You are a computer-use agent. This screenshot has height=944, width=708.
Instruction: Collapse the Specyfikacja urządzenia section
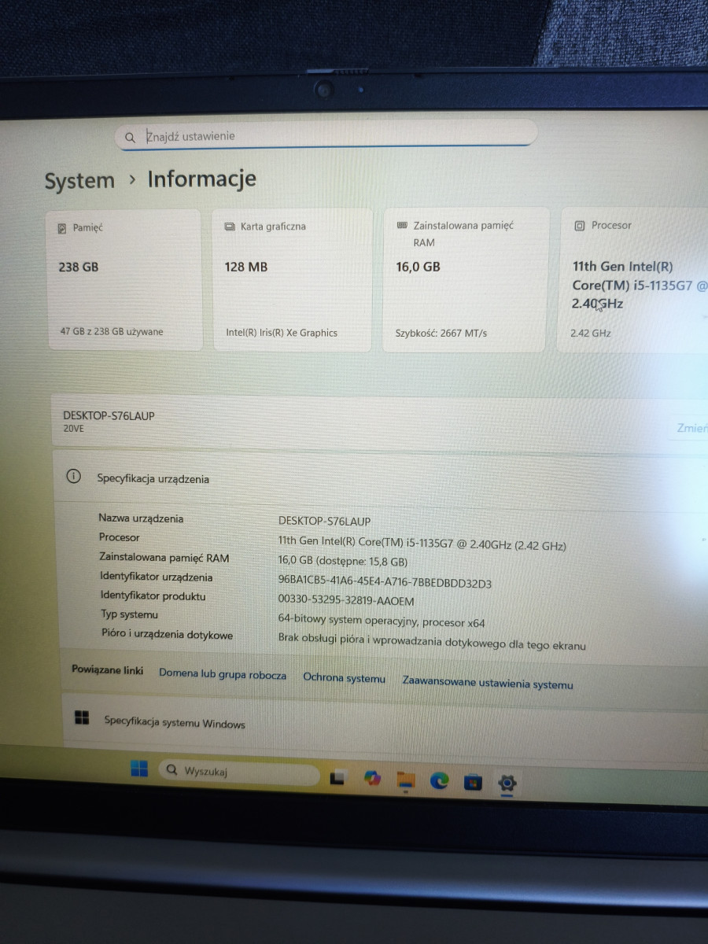point(378,478)
